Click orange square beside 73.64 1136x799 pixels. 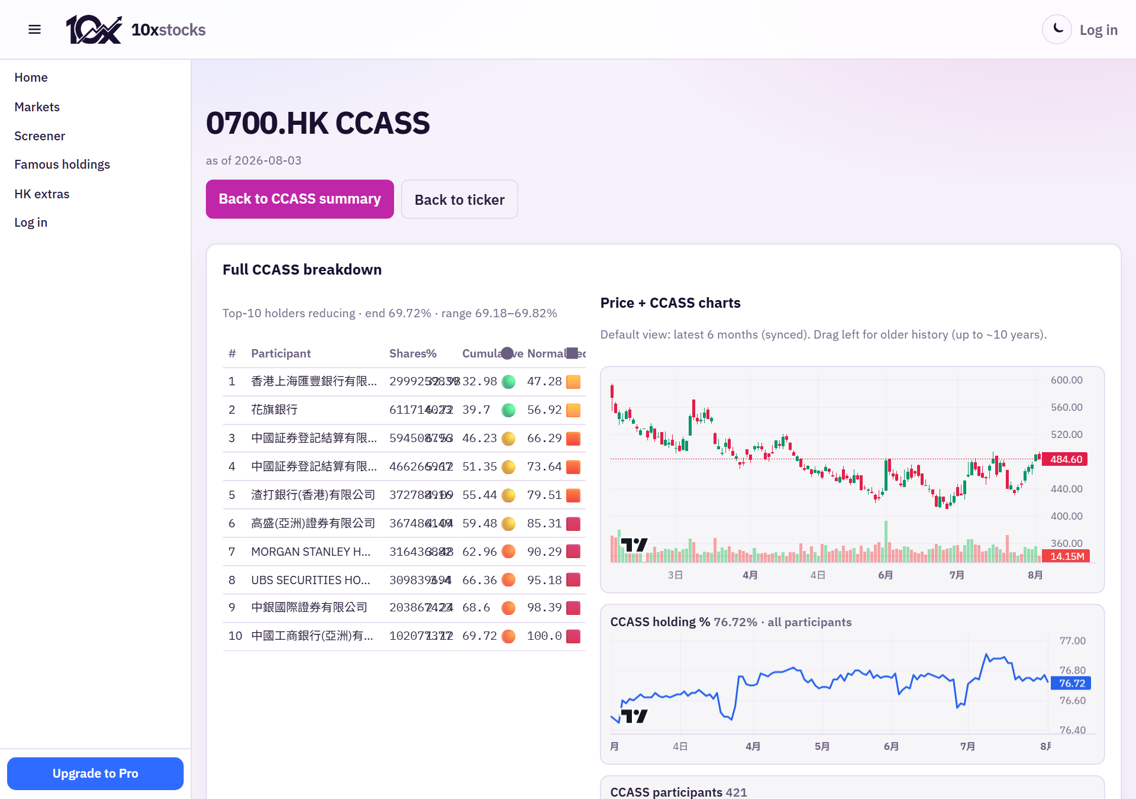pos(573,467)
